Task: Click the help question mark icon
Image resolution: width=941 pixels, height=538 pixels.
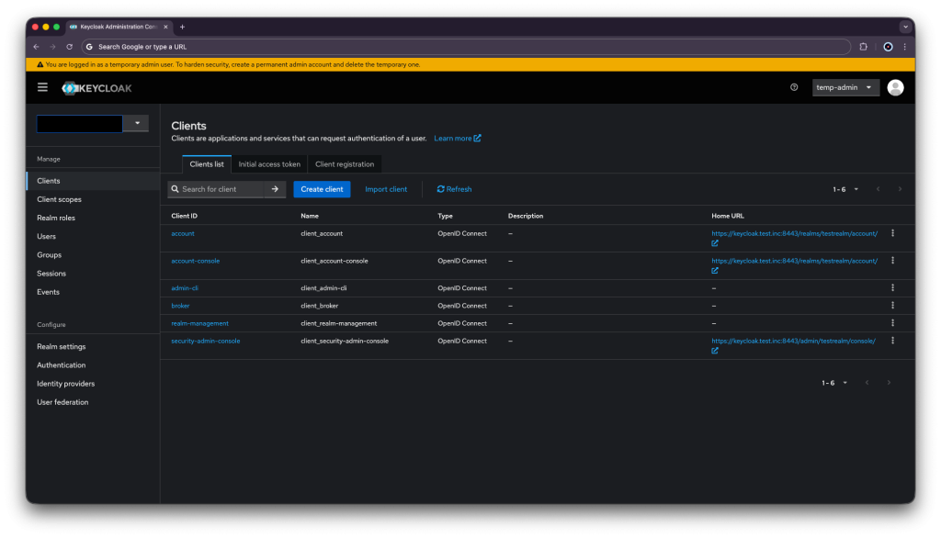Action: pyautogui.click(x=794, y=87)
